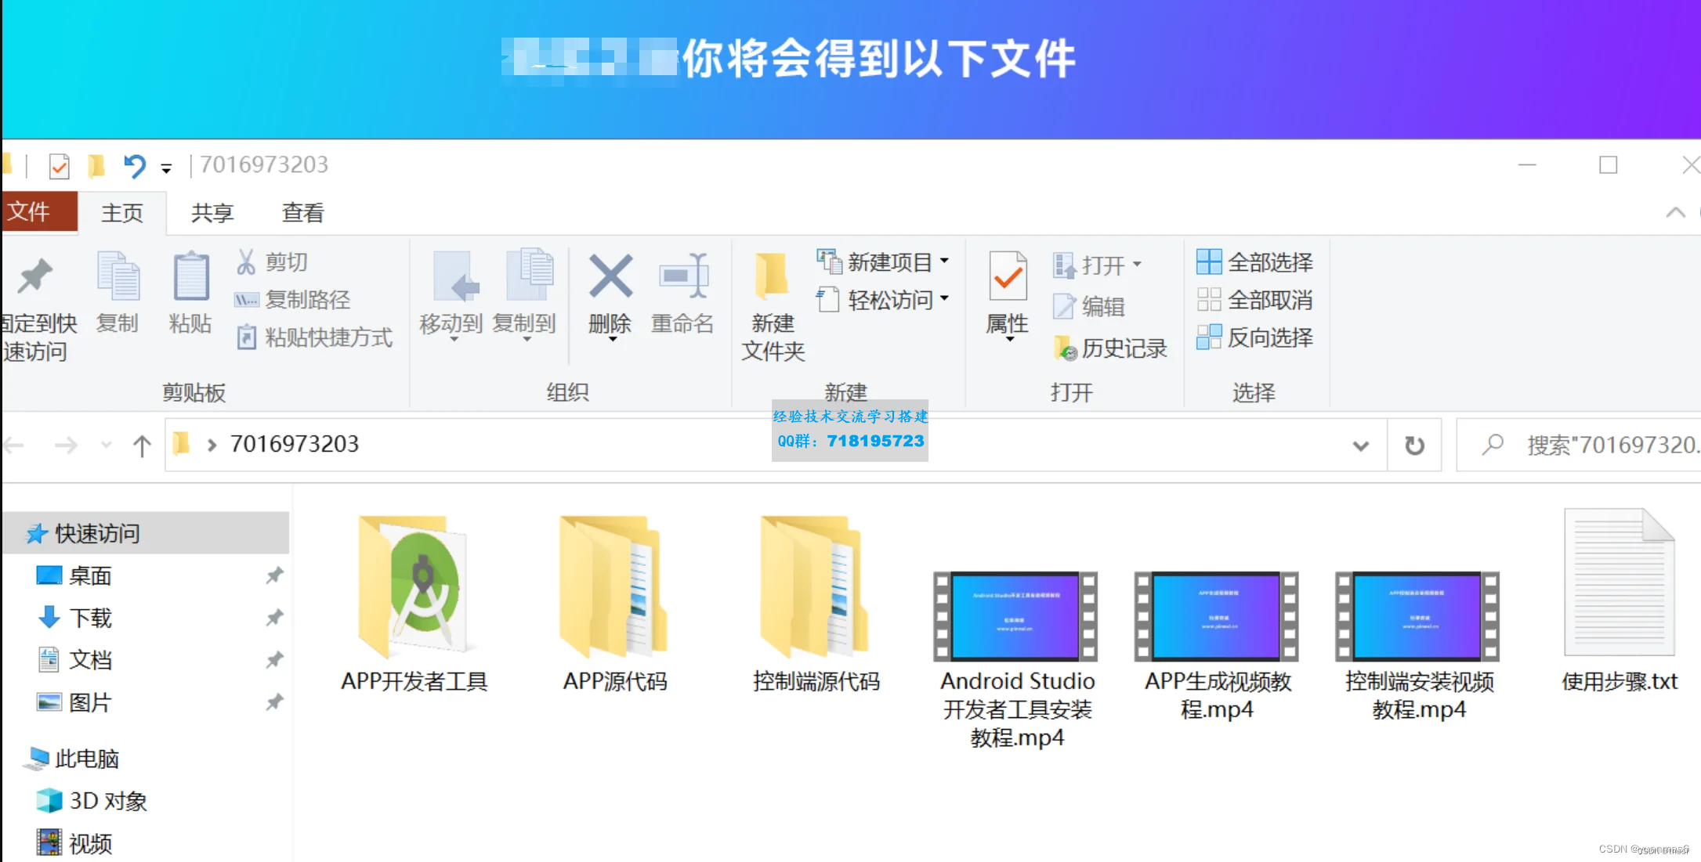
Task: Click the Forward navigation arrow
Action: 66,445
